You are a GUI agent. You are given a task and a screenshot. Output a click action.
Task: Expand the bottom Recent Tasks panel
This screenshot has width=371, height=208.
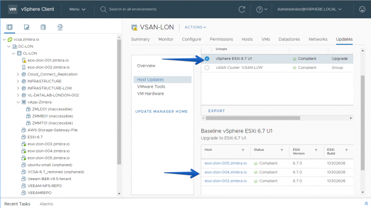[366, 204]
